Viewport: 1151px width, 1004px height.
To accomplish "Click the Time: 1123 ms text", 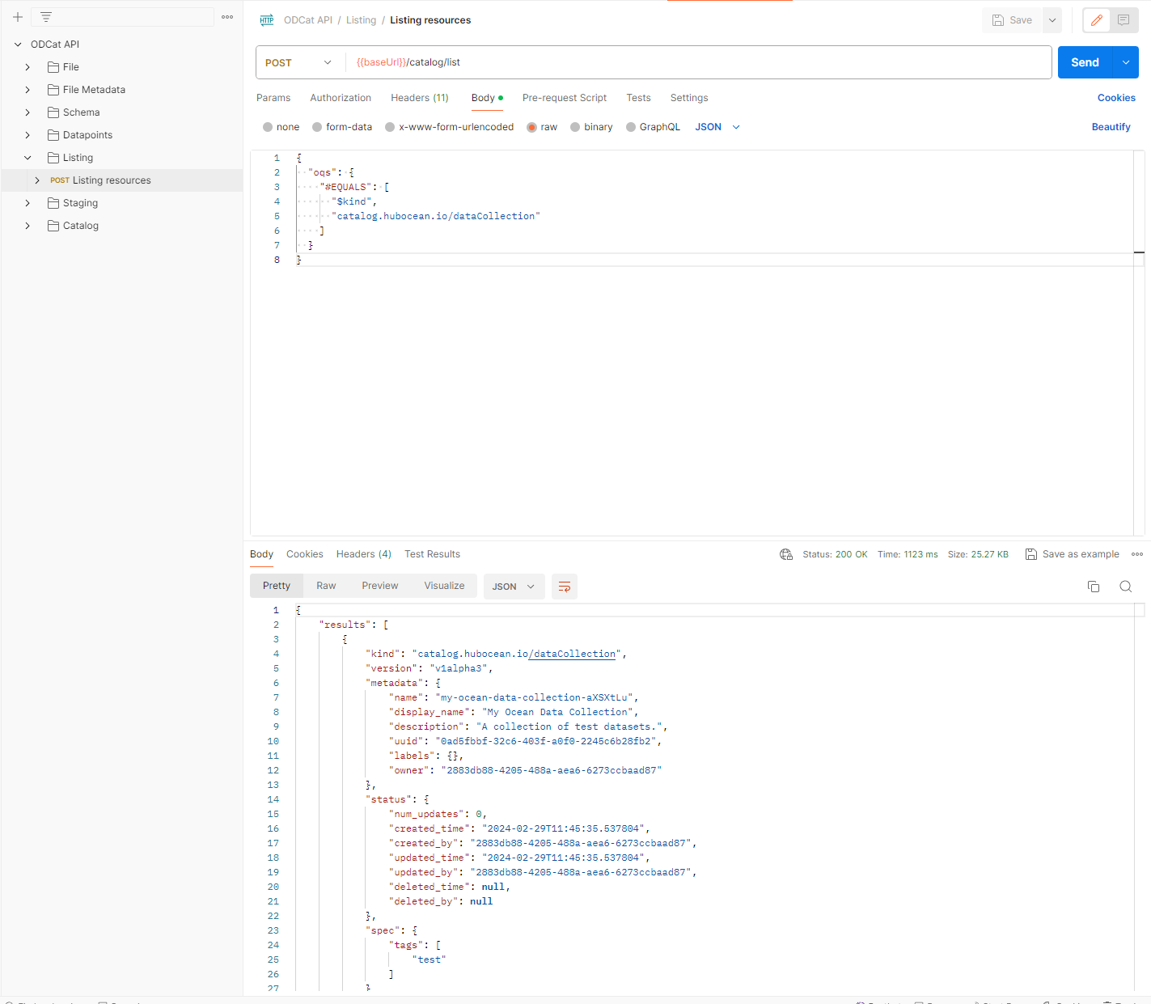I will pyautogui.click(x=908, y=554).
